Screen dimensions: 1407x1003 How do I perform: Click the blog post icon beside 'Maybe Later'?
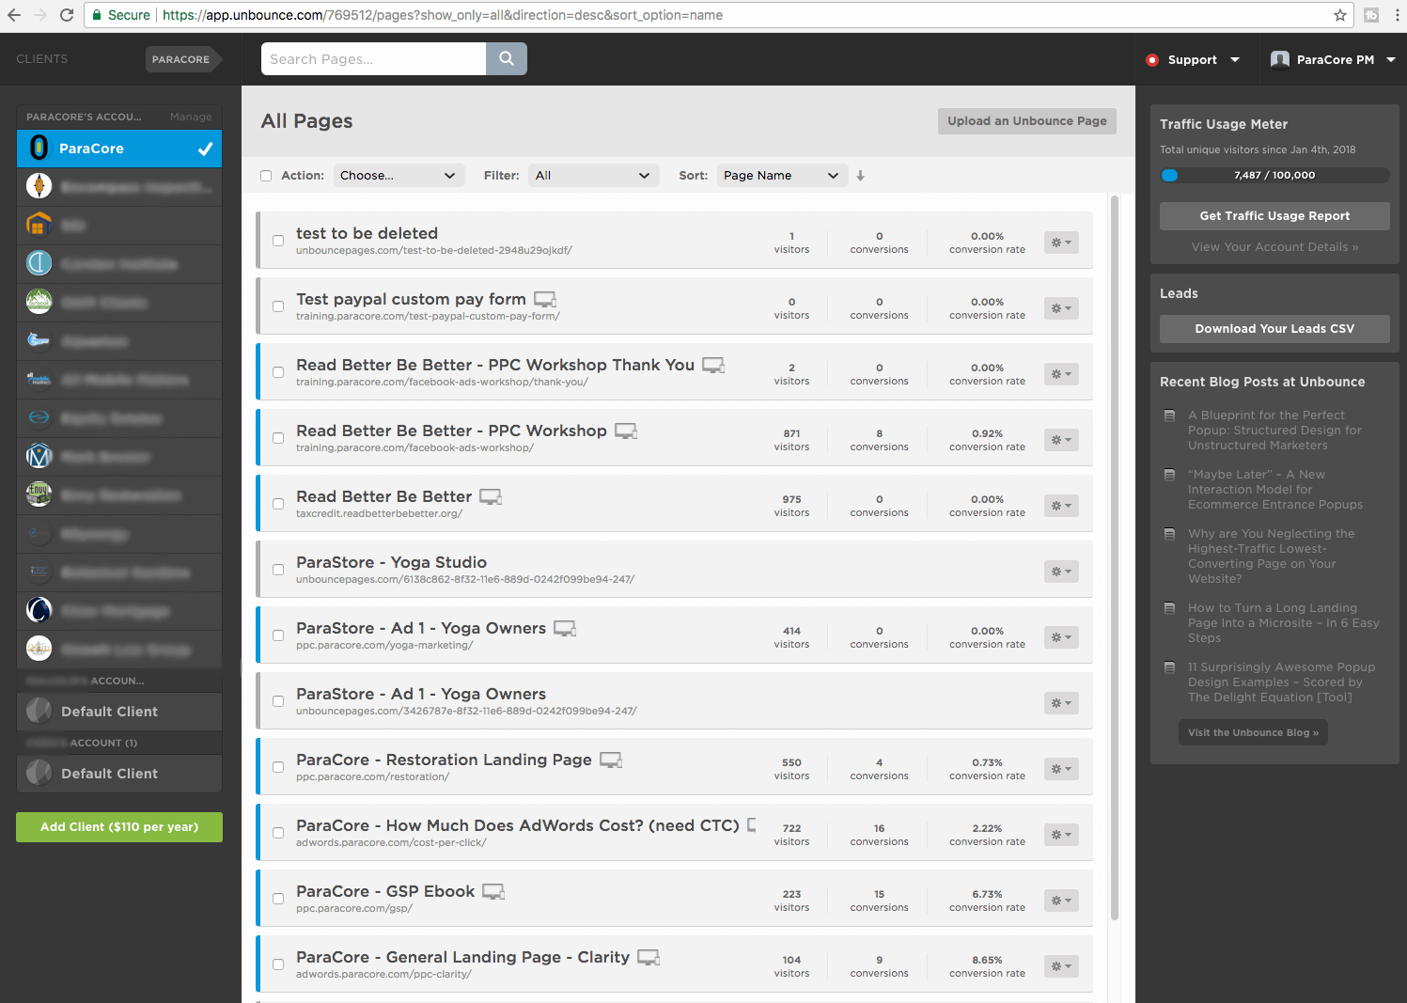1169,475
